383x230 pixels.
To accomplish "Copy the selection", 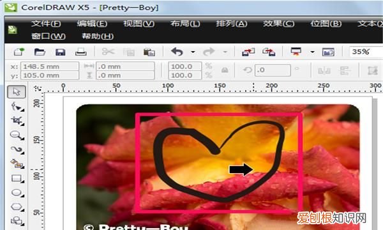I will coord(129,52).
